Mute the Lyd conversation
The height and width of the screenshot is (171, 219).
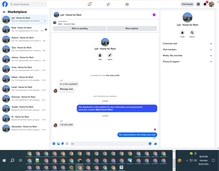182,33
